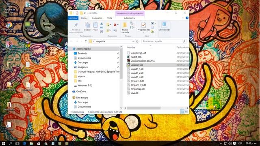Switch to the Inicio ribbon tab

click(84, 18)
